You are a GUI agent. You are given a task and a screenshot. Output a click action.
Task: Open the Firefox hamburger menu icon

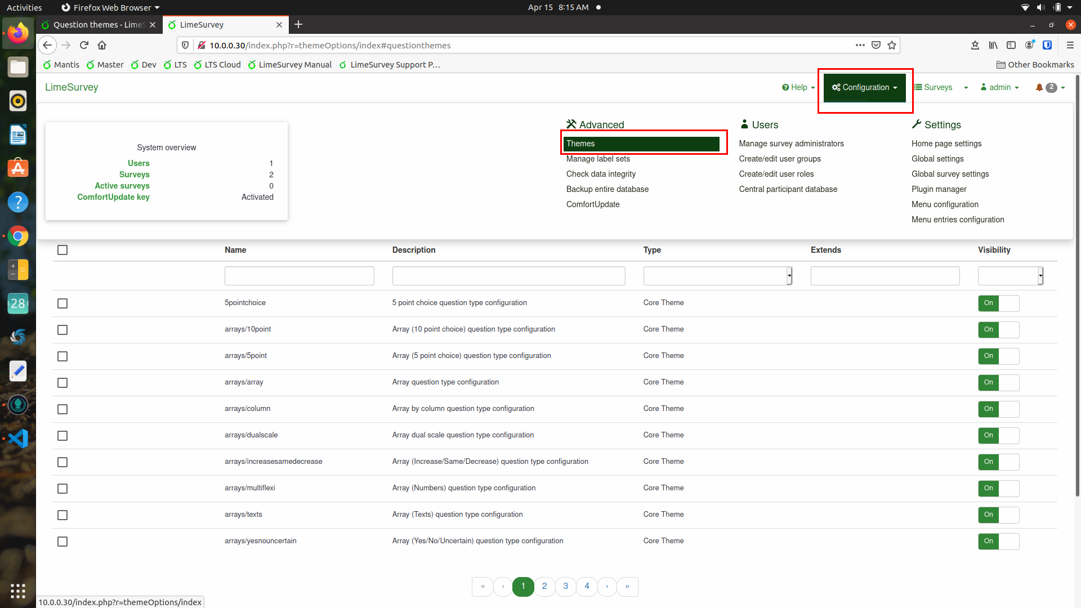pos(1070,45)
